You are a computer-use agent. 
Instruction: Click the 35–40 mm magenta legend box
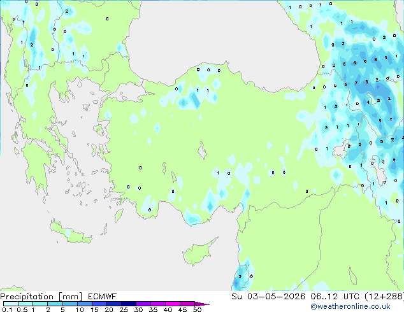coord(157,304)
